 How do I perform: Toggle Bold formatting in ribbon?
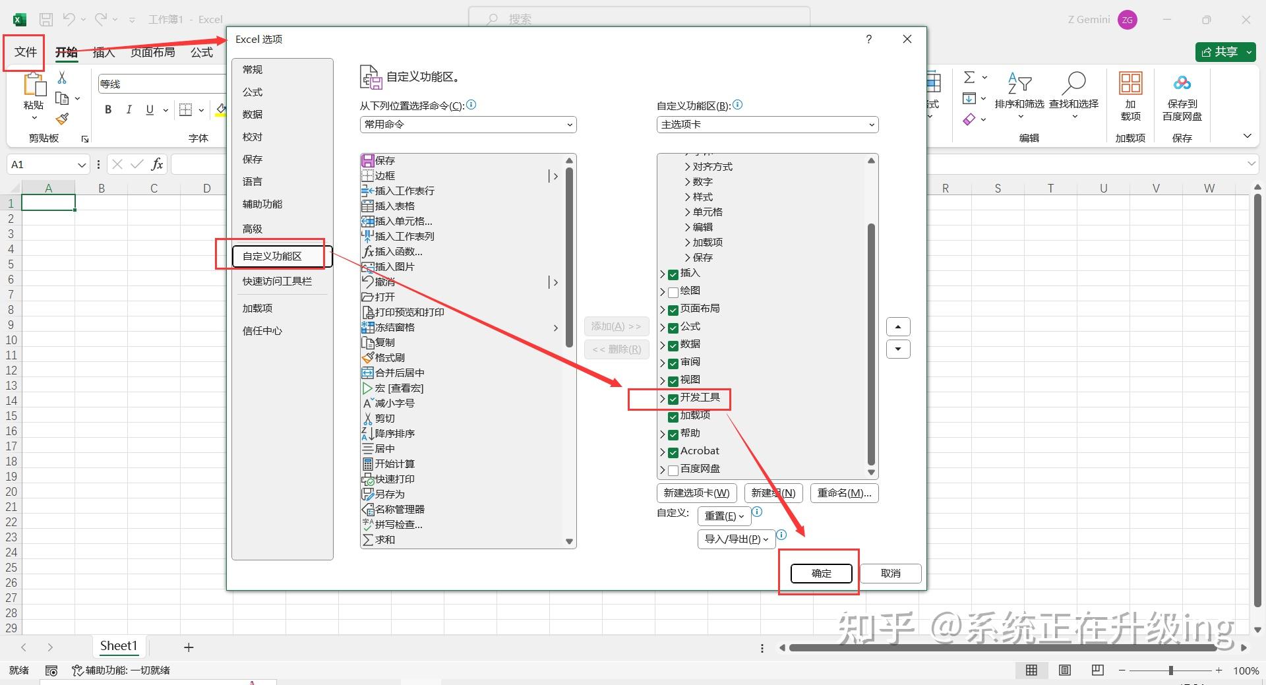click(x=108, y=110)
